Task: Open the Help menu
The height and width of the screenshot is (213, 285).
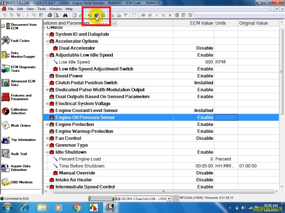Action: click(x=69, y=9)
